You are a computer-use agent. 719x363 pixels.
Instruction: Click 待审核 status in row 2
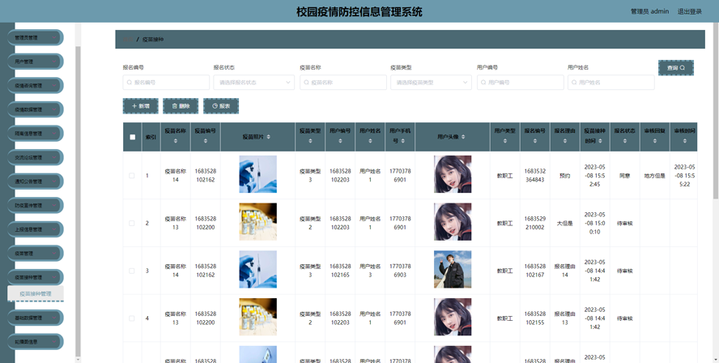(624, 223)
